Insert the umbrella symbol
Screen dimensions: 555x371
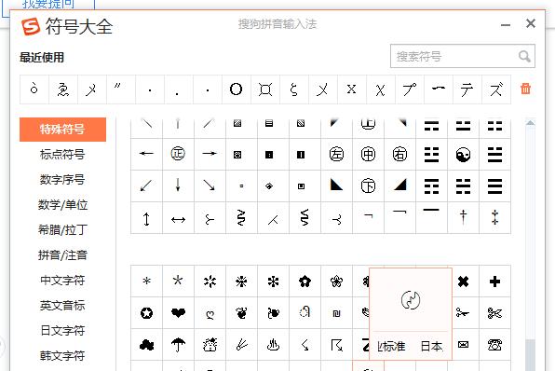178,344
